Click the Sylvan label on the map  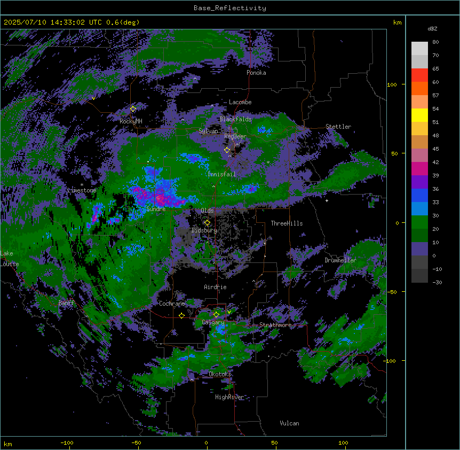tap(208, 131)
